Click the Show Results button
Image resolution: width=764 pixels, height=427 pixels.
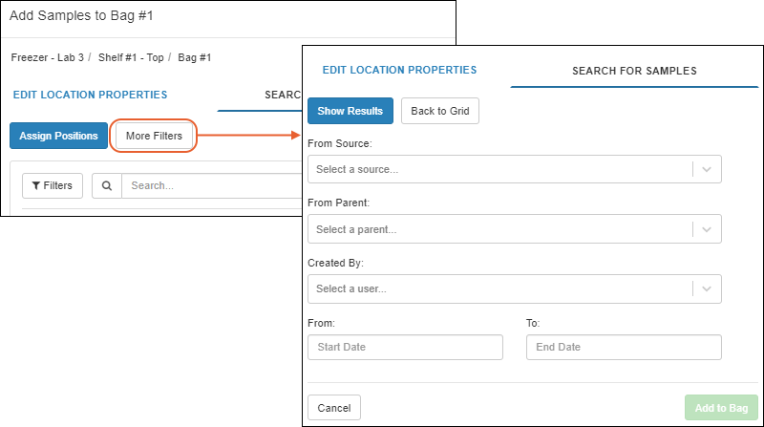[x=350, y=111]
